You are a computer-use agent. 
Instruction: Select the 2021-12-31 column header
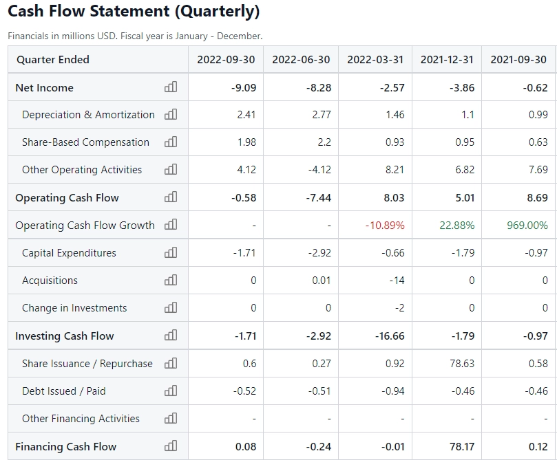tap(447, 60)
